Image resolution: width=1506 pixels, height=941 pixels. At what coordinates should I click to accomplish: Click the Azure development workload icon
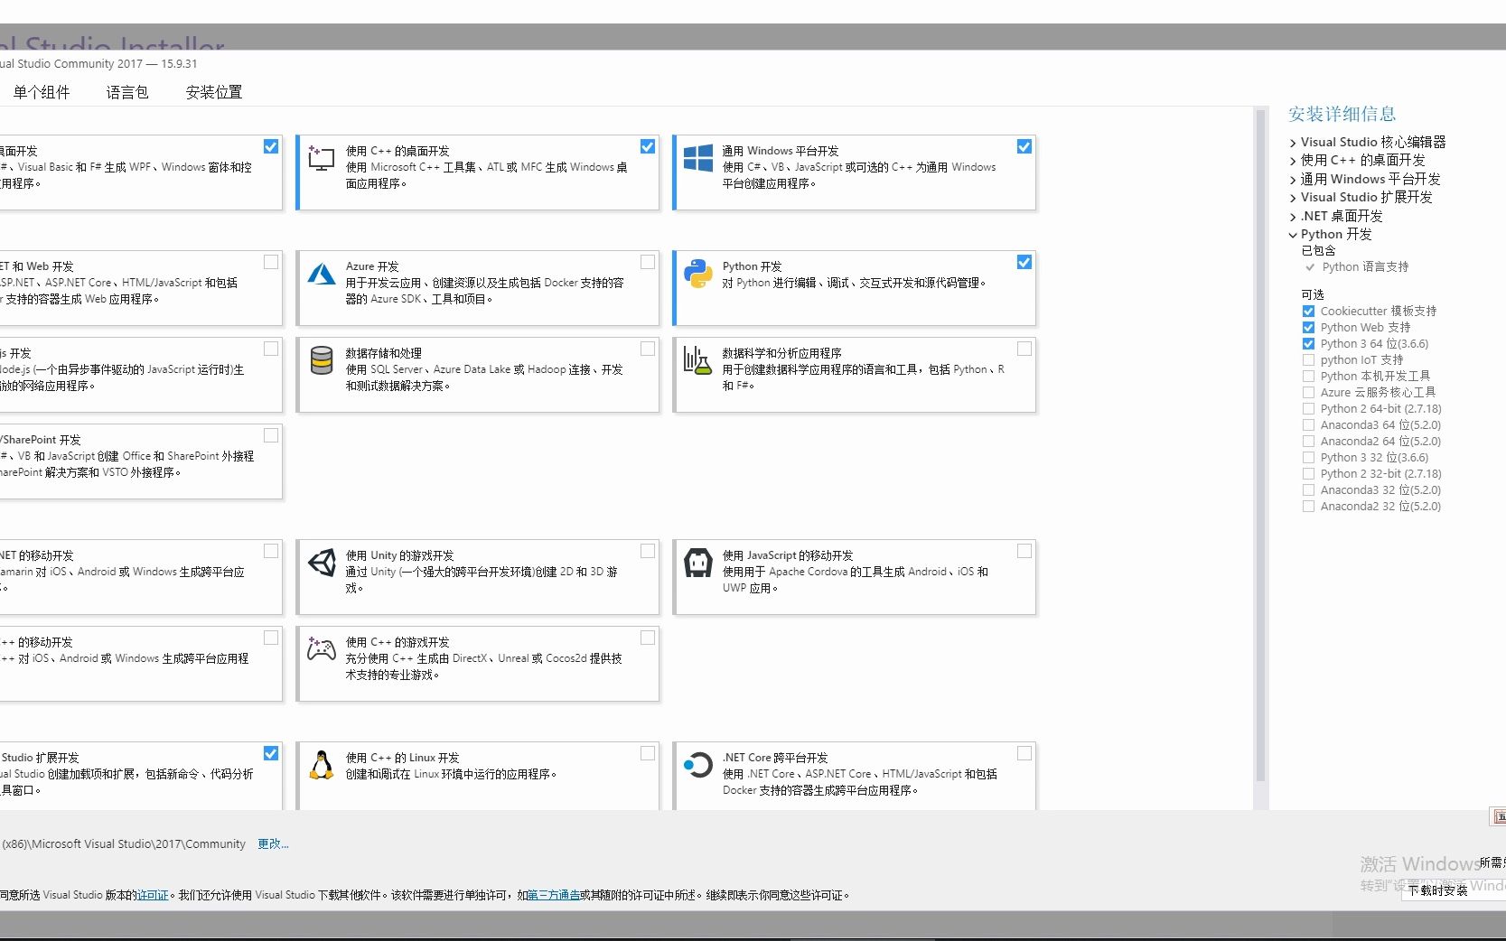click(x=322, y=274)
